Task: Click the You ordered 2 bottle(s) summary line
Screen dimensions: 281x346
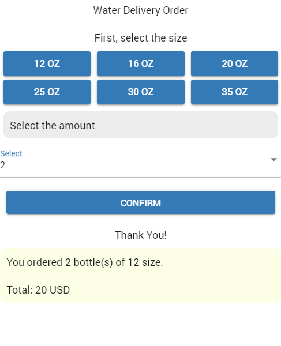Action: point(85,262)
